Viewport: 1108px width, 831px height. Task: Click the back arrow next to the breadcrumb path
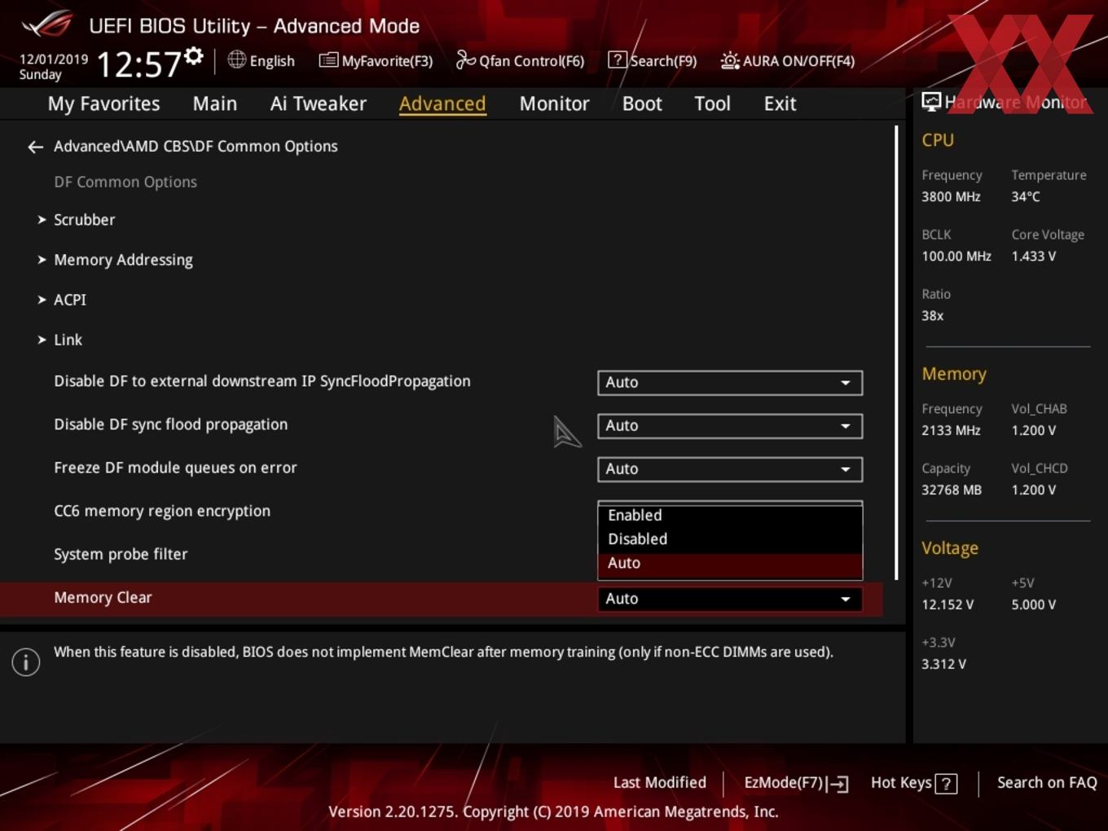pos(35,147)
